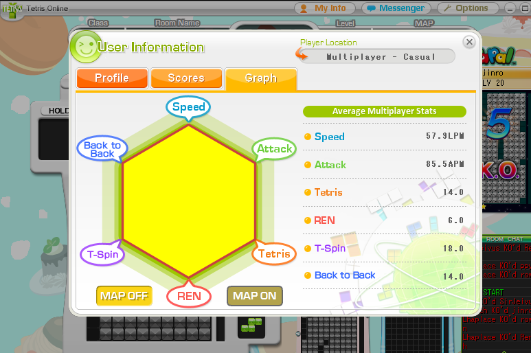Click the REN bubble on the graph

(x=189, y=296)
